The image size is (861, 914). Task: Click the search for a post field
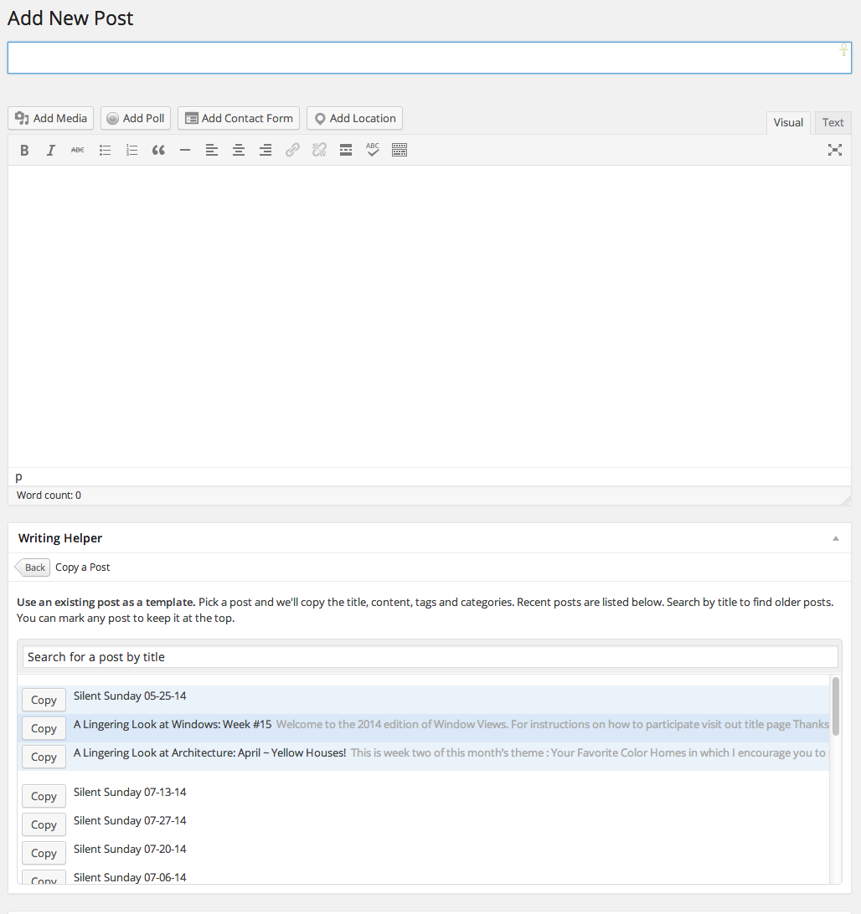pos(430,657)
